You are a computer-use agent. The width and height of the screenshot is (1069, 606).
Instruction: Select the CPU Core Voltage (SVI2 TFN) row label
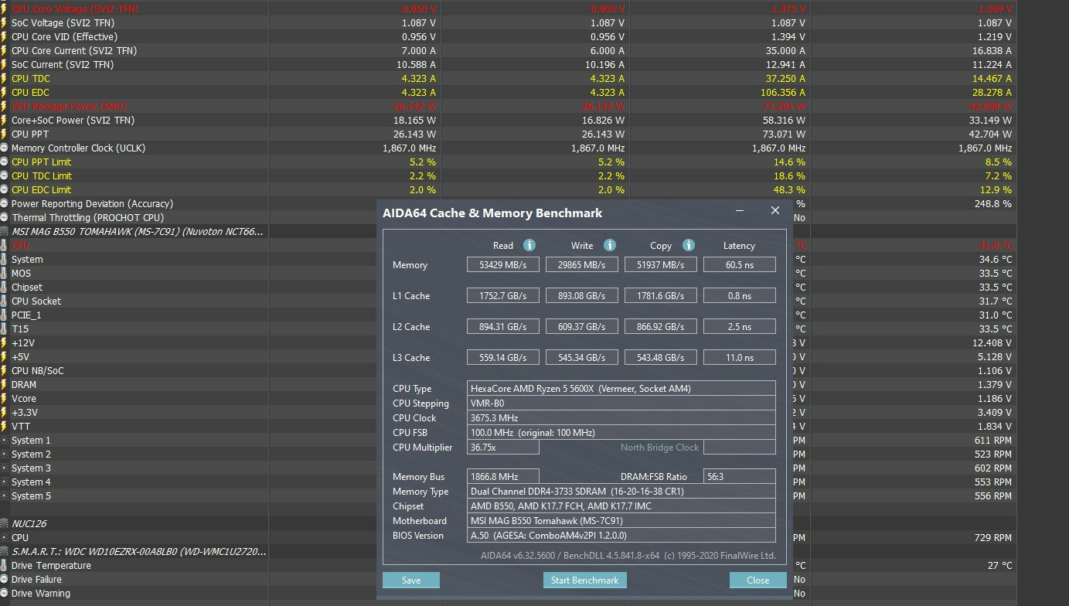pos(73,9)
